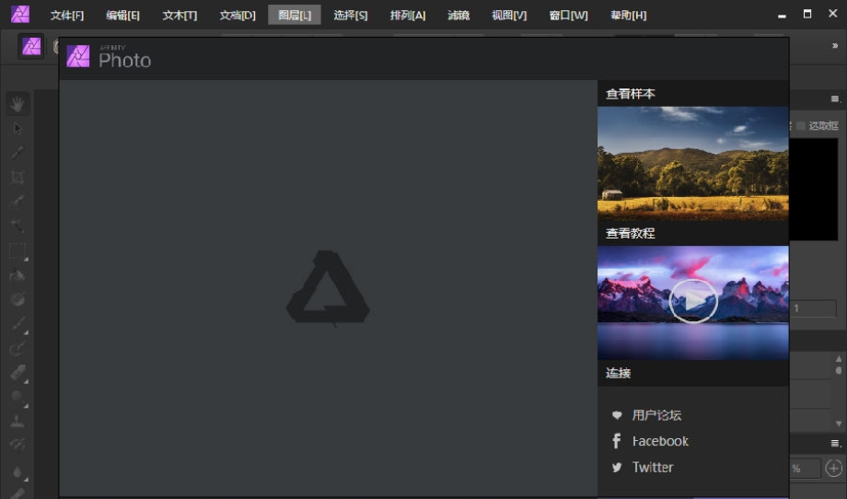Open the 用户论坛 link
This screenshot has width=847, height=499.
(x=656, y=414)
